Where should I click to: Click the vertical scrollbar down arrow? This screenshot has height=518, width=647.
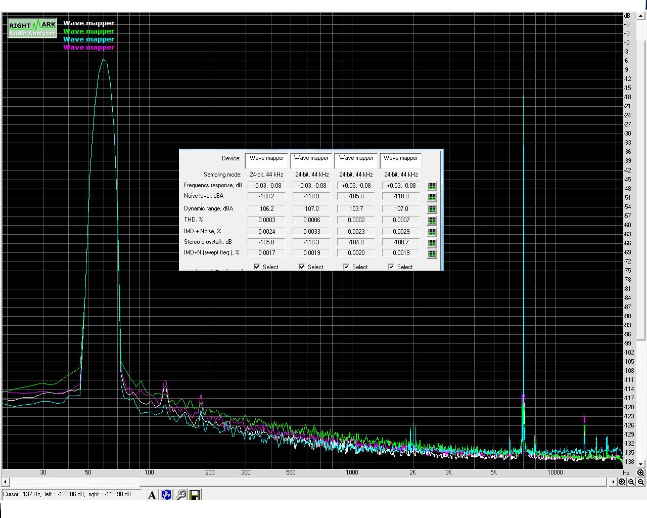click(x=640, y=464)
